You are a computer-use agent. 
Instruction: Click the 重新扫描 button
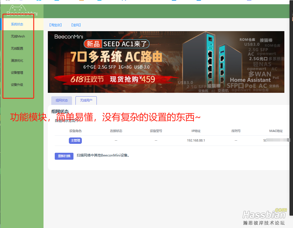[64, 156]
